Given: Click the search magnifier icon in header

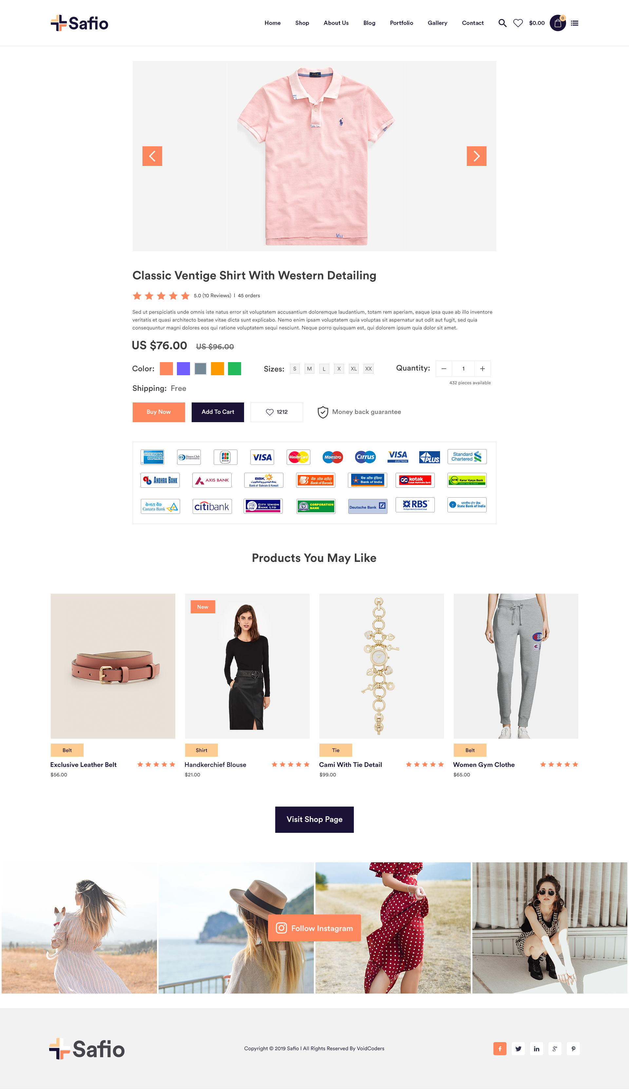Looking at the screenshot, I should 502,23.
